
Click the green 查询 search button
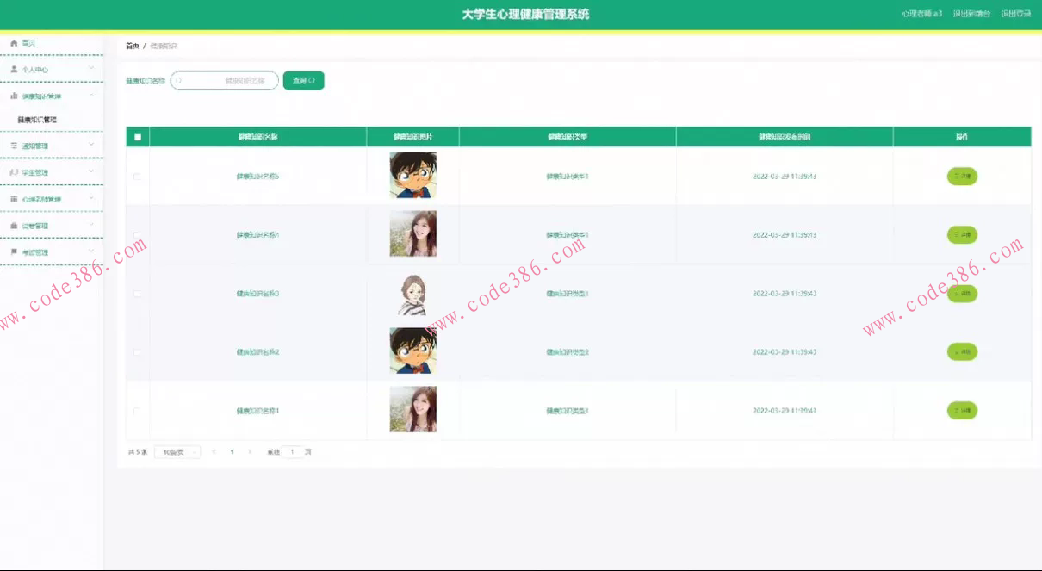pyautogui.click(x=303, y=80)
